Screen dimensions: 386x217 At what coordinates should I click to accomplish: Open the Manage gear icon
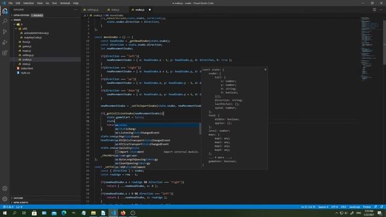tap(5, 199)
